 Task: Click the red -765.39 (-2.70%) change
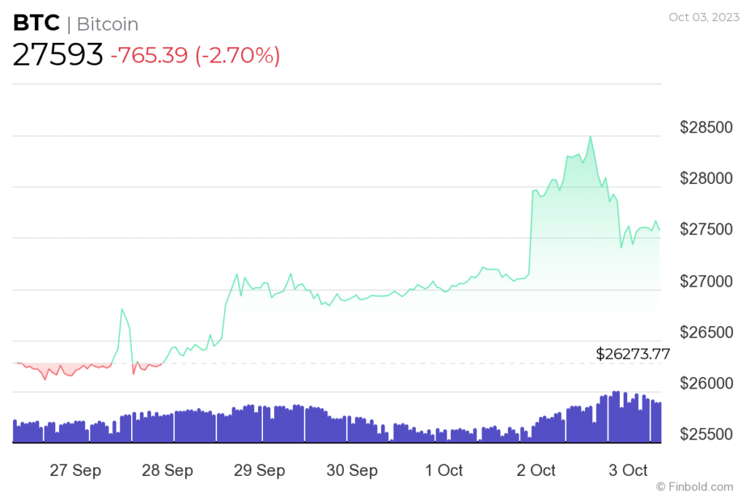coord(195,56)
